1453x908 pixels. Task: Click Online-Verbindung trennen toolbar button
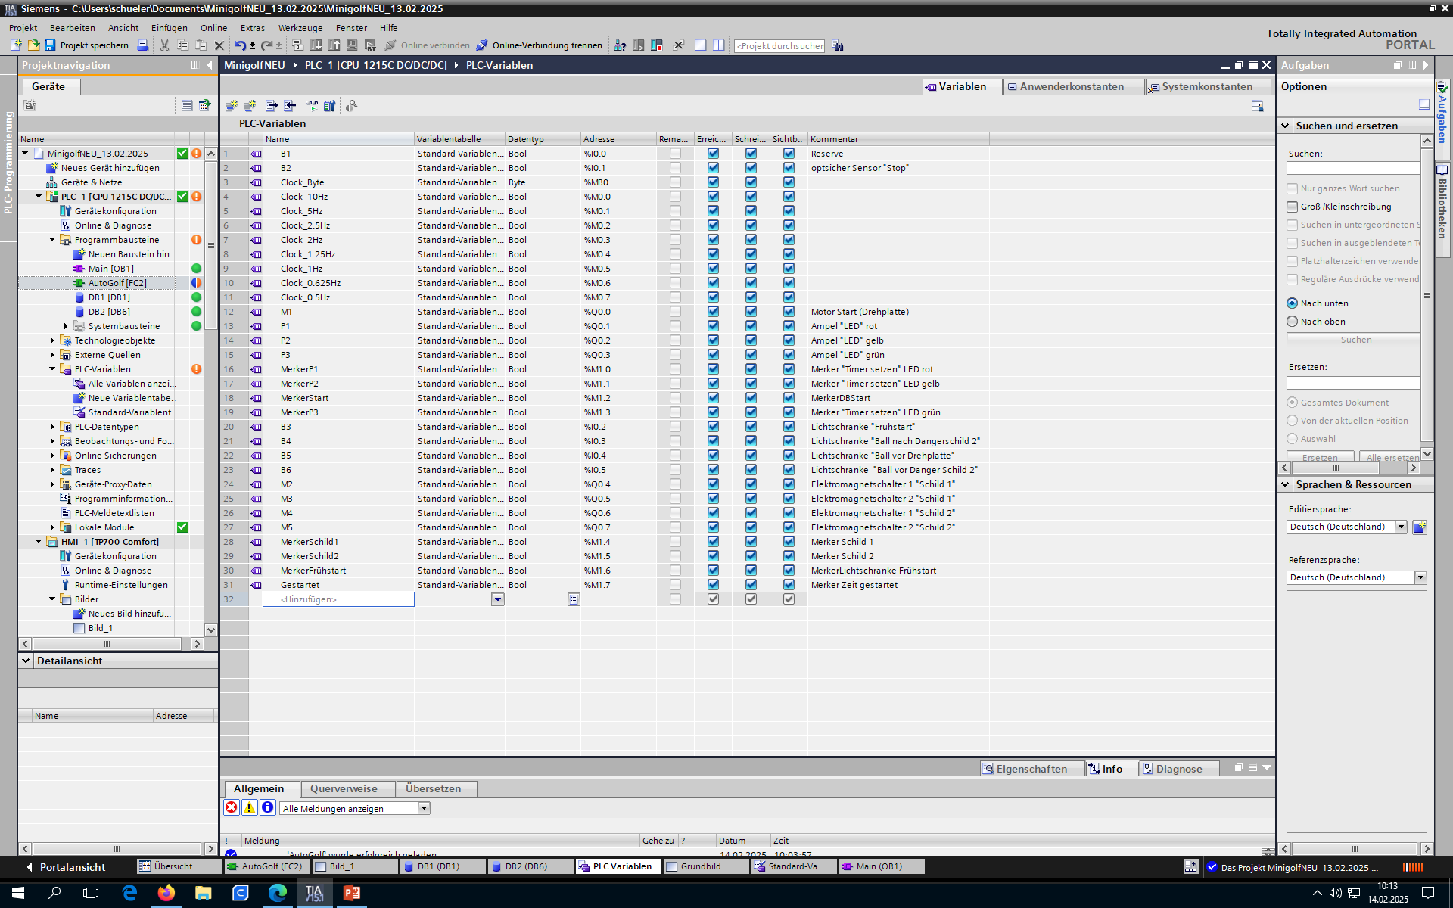pyautogui.click(x=540, y=45)
